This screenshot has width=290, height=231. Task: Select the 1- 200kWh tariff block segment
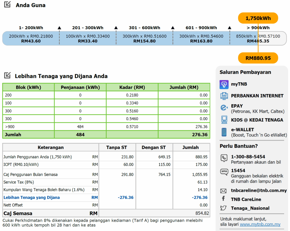pos(31,38)
